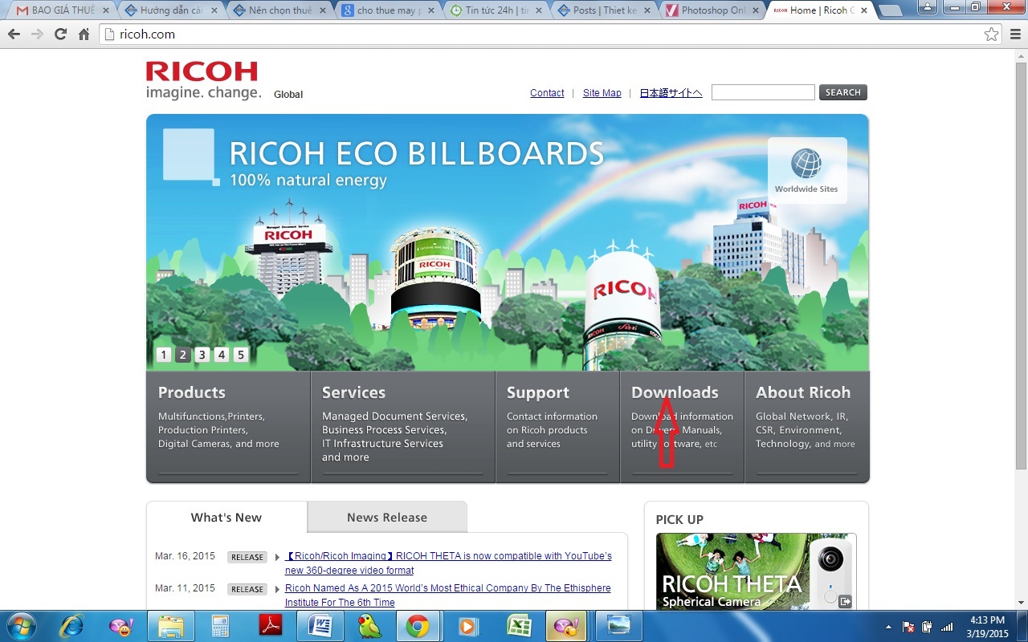Show slide 2 of the banner
The height and width of the screenshot is (642, 1028).
pos(183,355)
